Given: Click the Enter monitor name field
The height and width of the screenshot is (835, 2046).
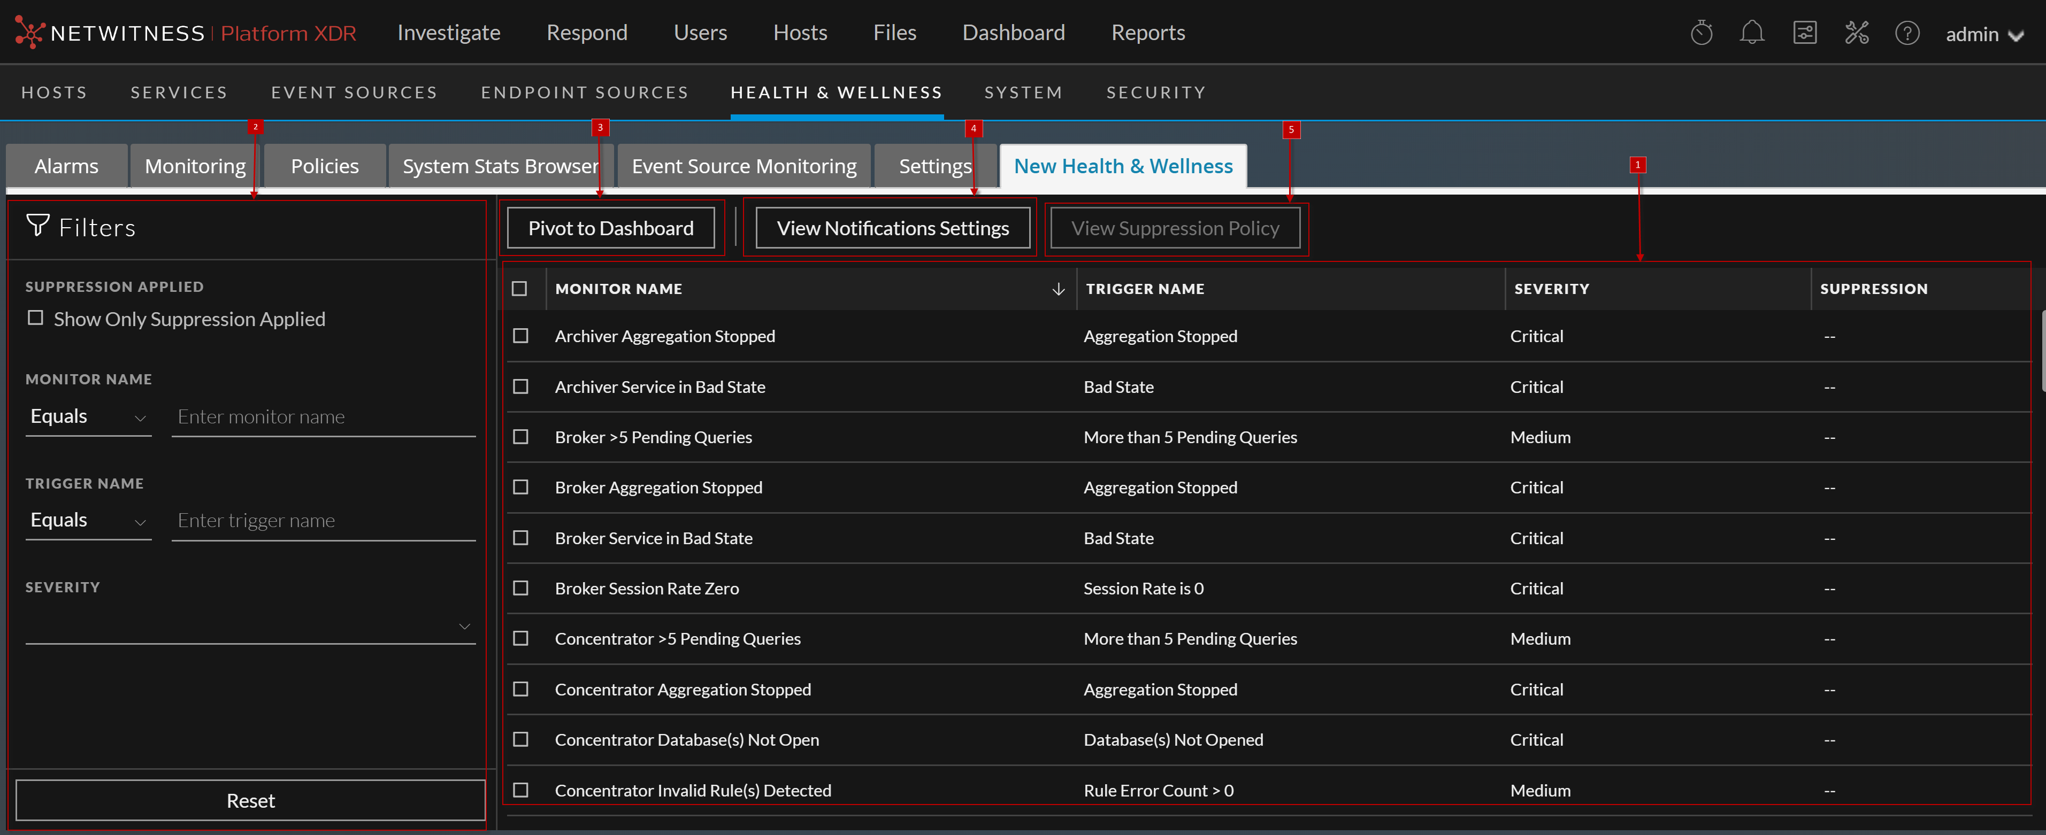Looking at the screenshot, I should (323, 417).
